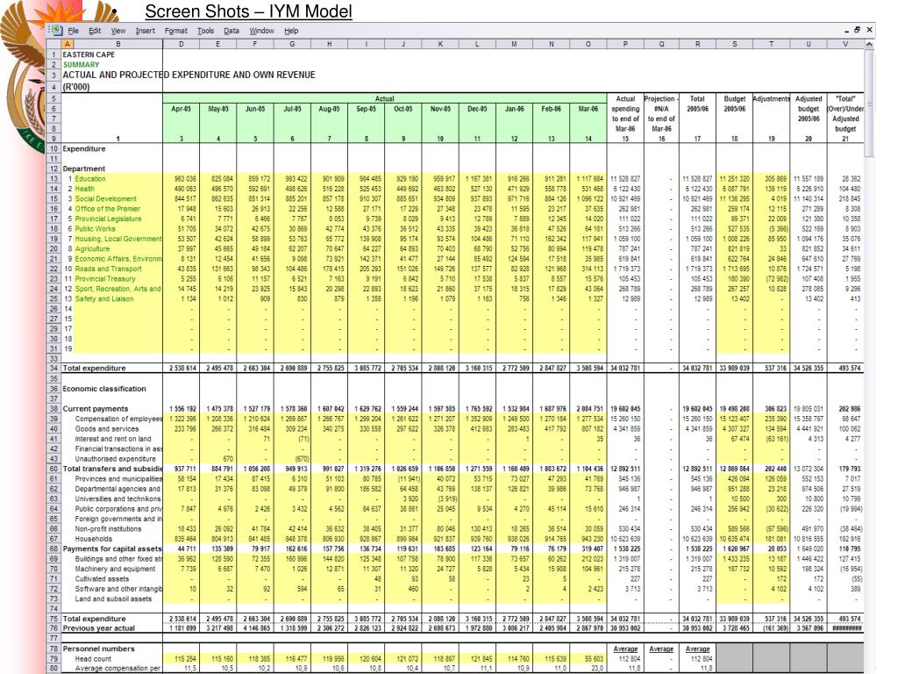Click the Apr-05 column heading cell

(181, 109)
